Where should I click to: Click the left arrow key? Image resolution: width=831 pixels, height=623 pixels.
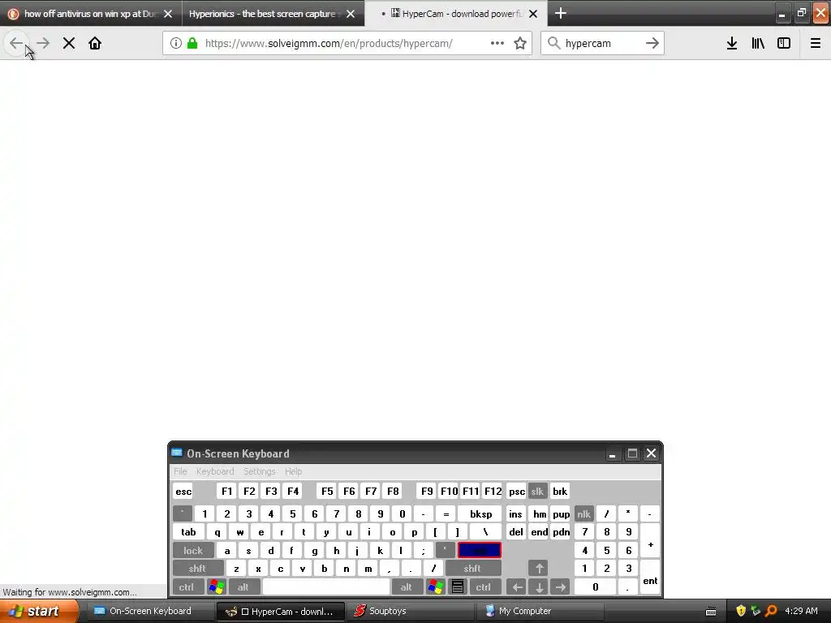pos(517,587)
